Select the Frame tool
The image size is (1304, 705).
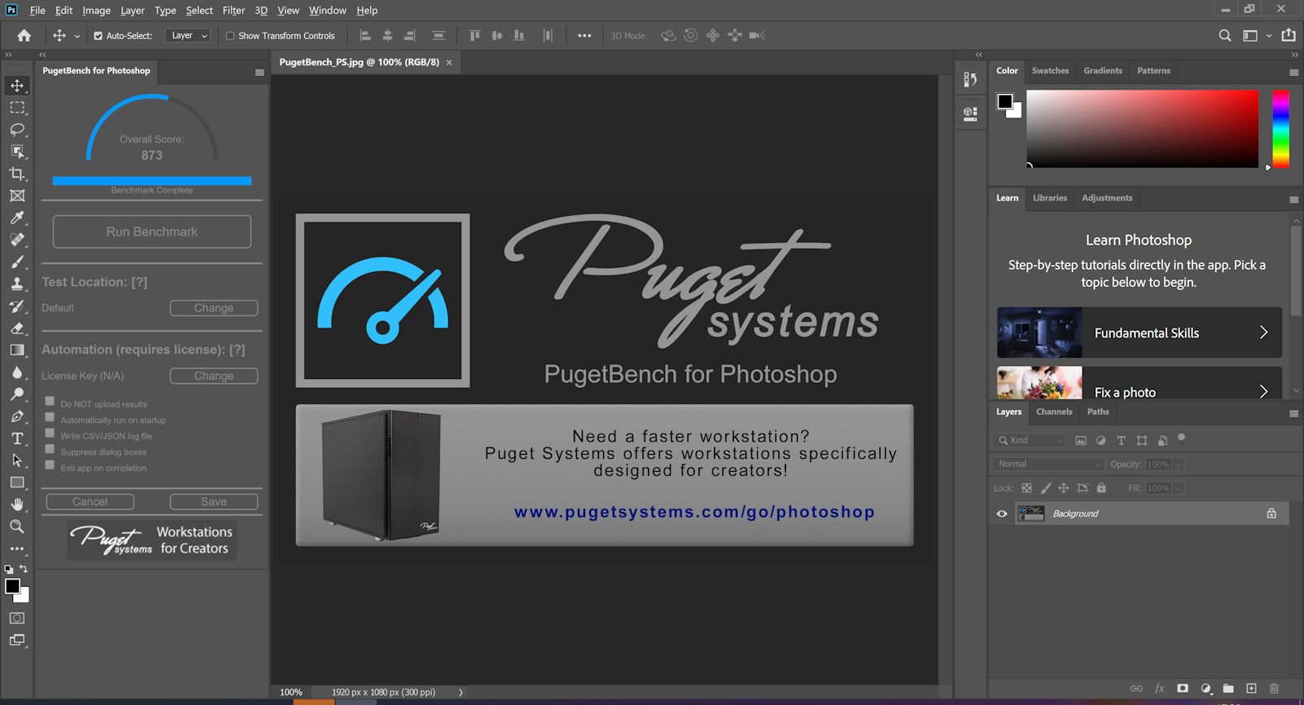(17, 196)
